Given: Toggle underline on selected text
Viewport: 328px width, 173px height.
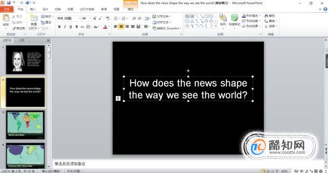Looking at the screenshot, I should (x=71, y=27).
